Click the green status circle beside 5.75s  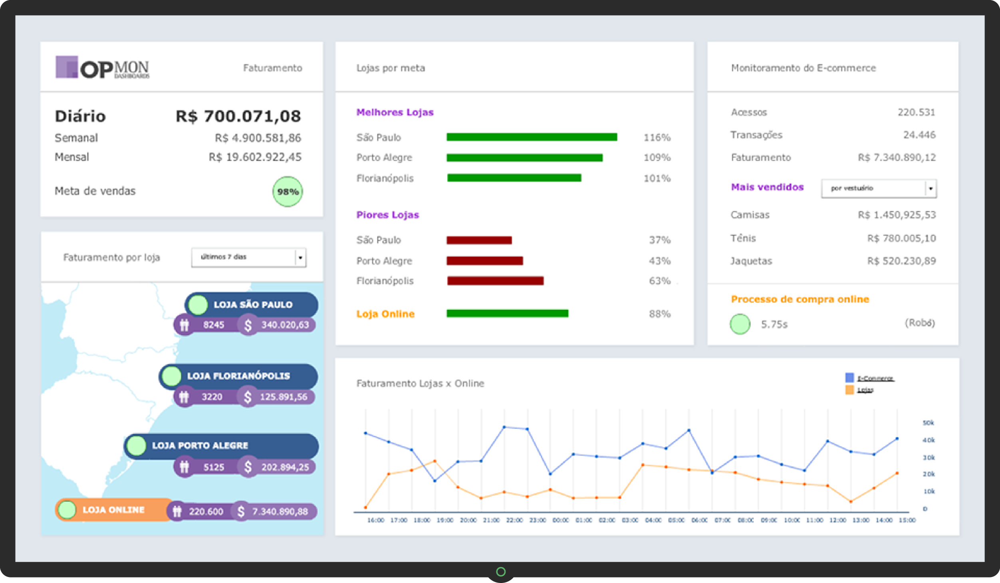(x=740, y=324)
